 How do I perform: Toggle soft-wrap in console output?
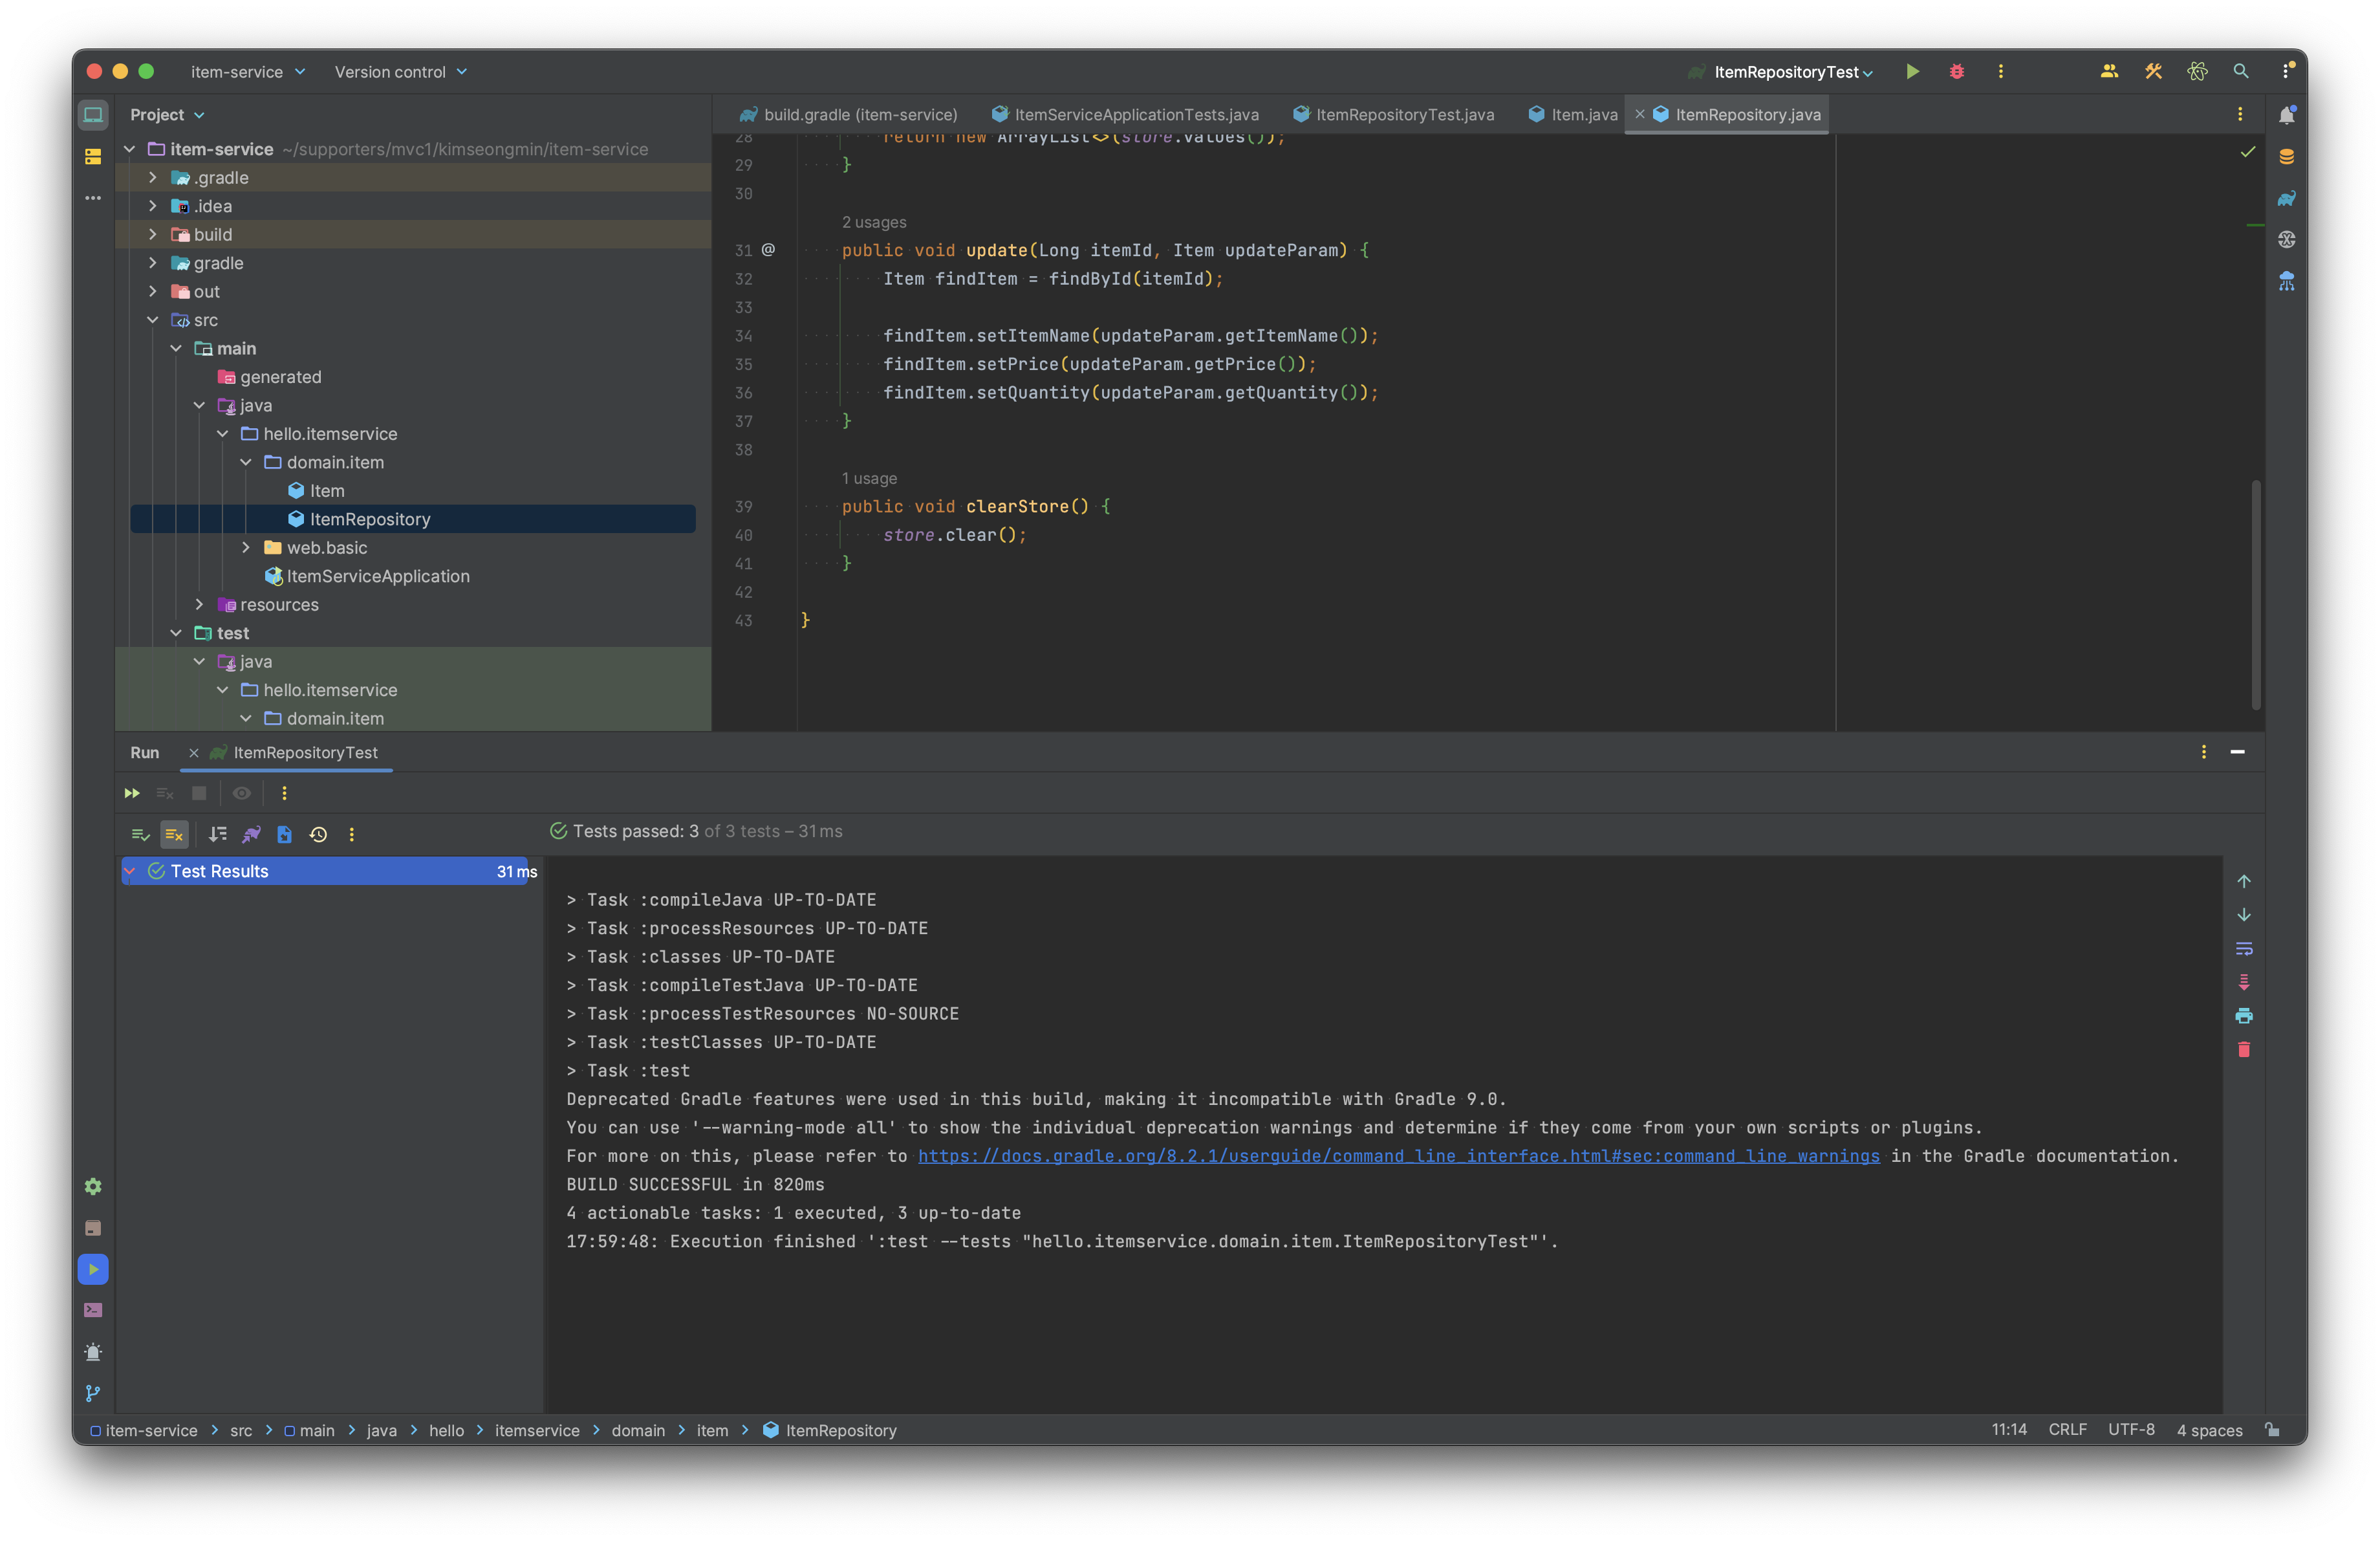2244,948
